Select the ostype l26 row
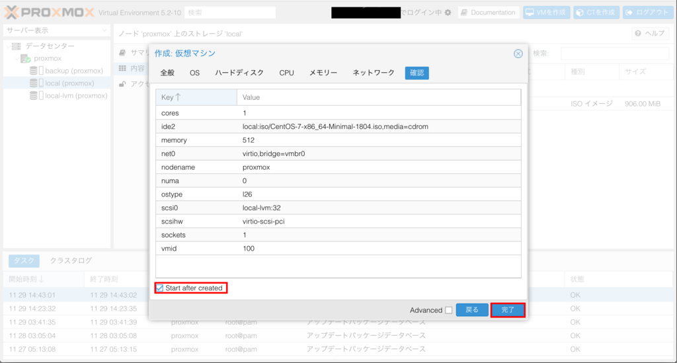 pyautogui.click(x=338, y=194)
